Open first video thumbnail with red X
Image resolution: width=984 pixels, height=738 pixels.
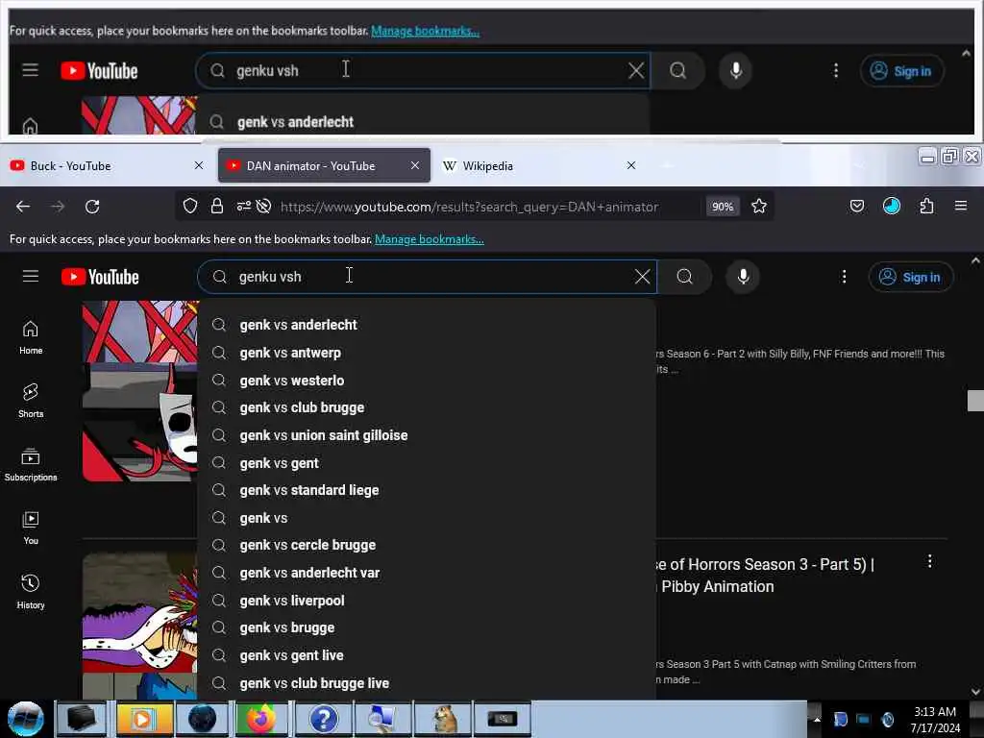(x=140, y=391)
